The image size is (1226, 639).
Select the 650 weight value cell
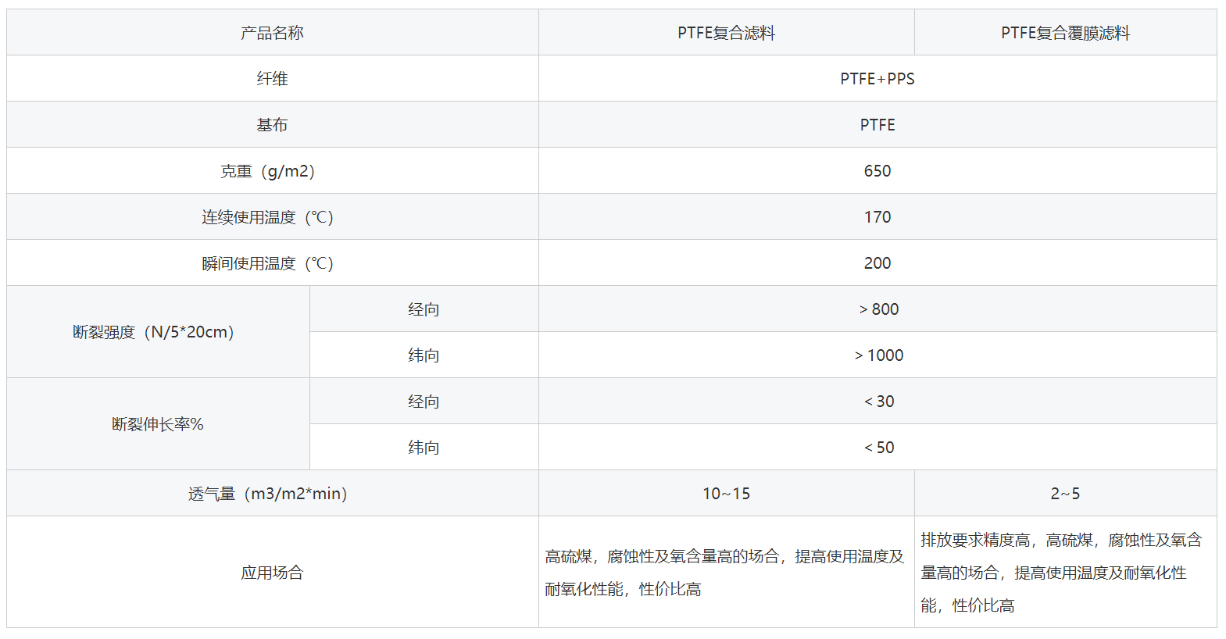(x=877, y=171)
